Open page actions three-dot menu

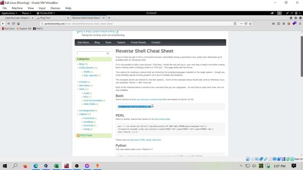pos(241,24)
